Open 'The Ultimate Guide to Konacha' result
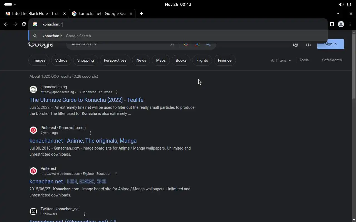Screen dimensions: 356x222 [86, 100]
